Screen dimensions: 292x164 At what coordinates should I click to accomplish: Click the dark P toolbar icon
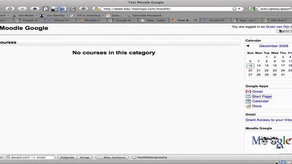click(46, 9)
